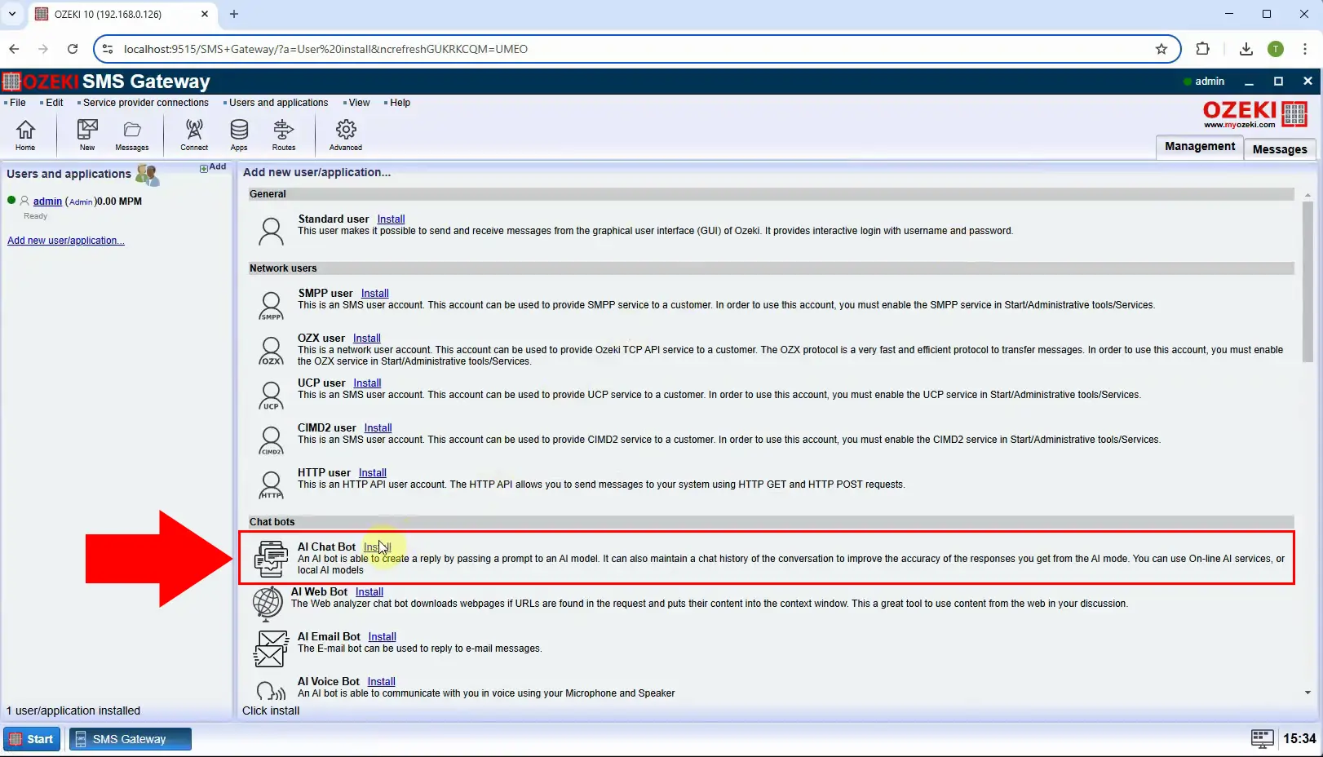Install the AI Voice Bot
1323x757 pixels.
381,682
